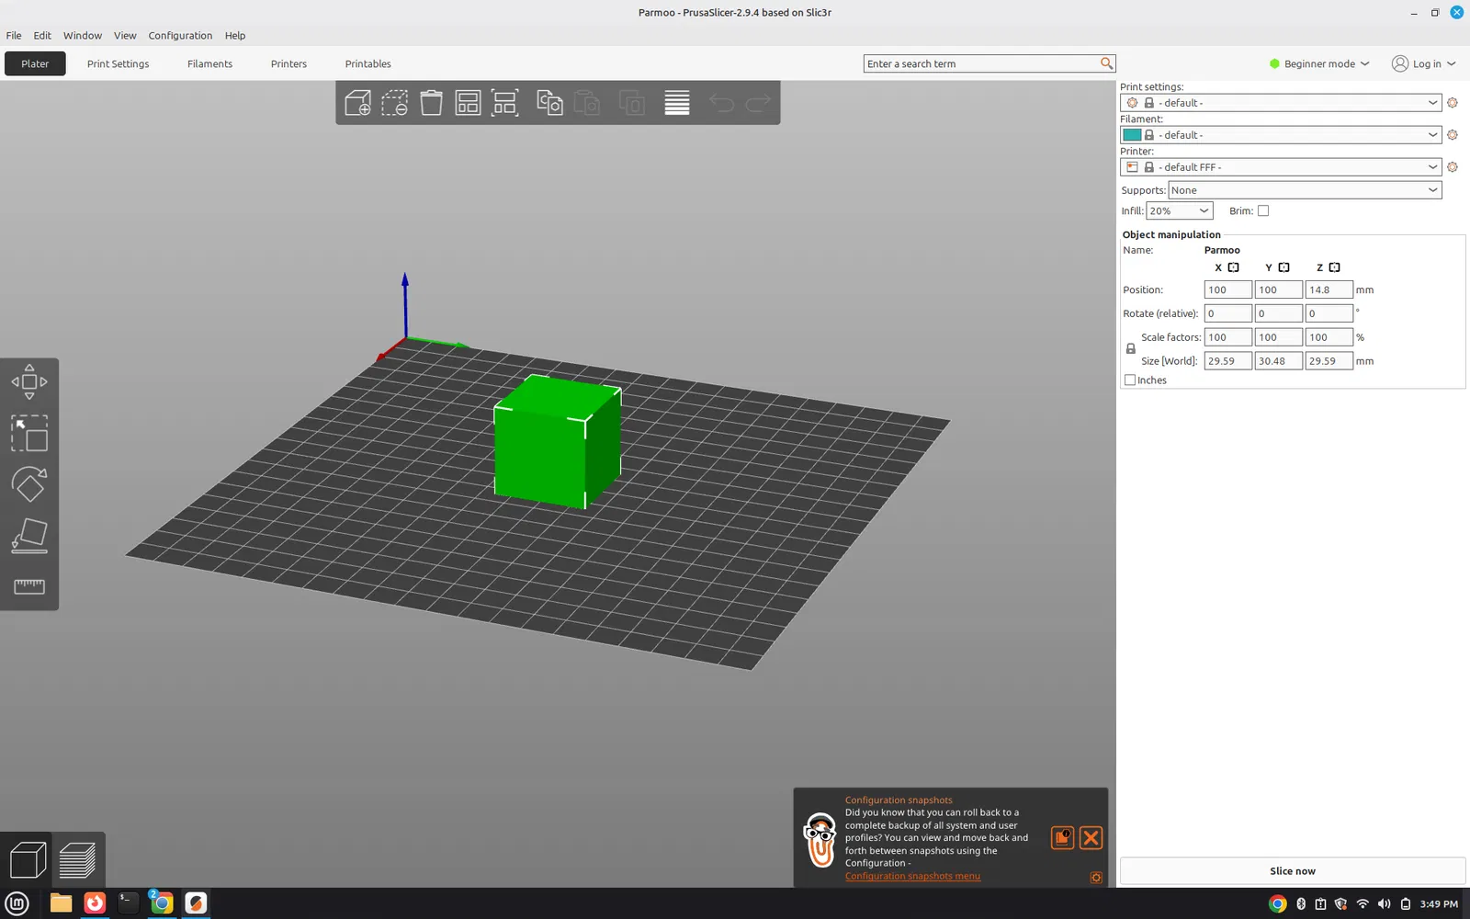Toggle the scale factors lock
1470x919 pixels.
(1130, 349)
